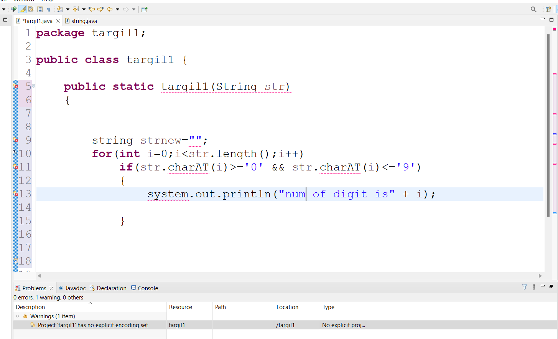Collapse the Warnings (1 item) tree node
Viewport: 558px width, 339px height.
[x=18, y=316]
